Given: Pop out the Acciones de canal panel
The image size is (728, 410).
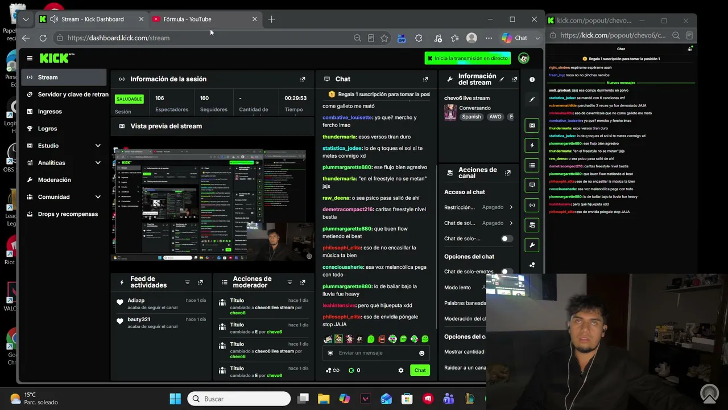Looking at the screenshot, I should [x=508, y=173].
